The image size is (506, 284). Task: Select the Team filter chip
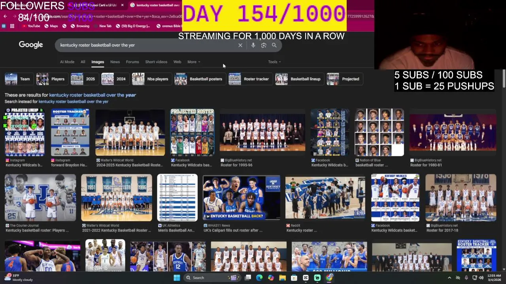(18, 79)
